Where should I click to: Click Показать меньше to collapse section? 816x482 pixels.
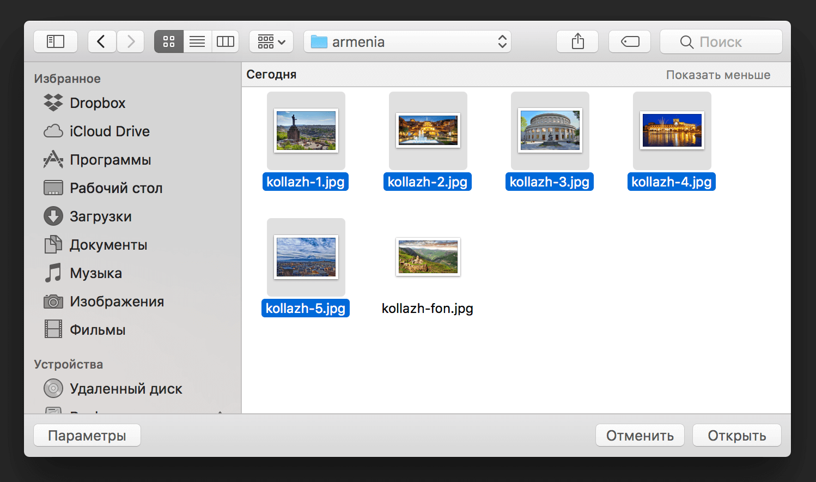pyautogui.click(x=717, y=75)
